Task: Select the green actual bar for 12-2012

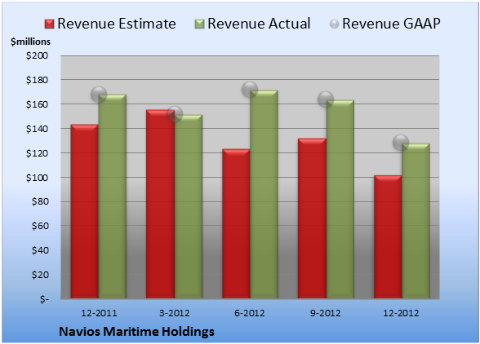Action: click(416, 221)
